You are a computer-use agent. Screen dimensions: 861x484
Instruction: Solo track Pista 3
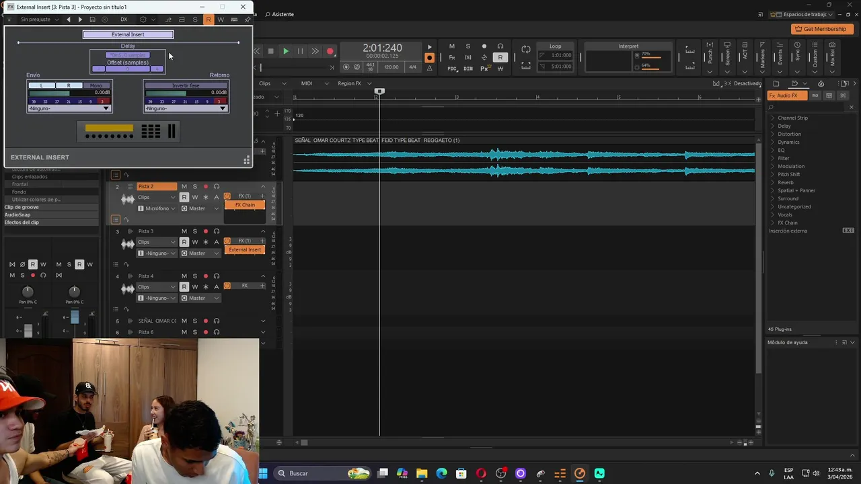[x=195, y=231]
